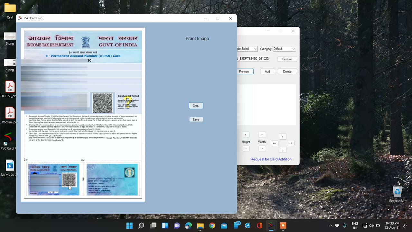Open the Recycle Bin on the desktop
The height and width of the screenshot is (232, 412).
397,194
